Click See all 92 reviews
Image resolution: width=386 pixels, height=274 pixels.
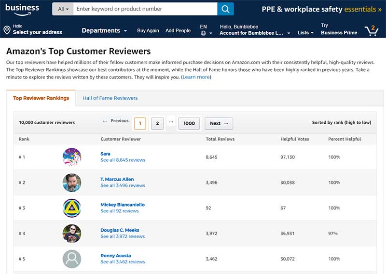click(x=120, y=211)
